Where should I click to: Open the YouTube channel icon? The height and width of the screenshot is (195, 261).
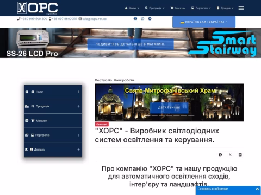pyautogui.click(x=135, y=19)
